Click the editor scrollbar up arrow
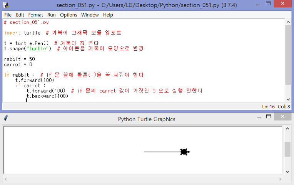 tap(288, 22)
